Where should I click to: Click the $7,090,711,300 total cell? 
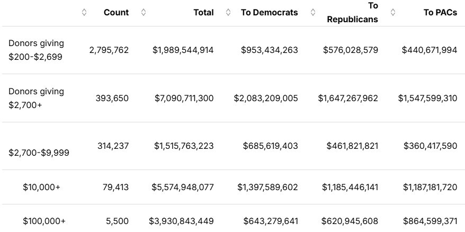184,98
